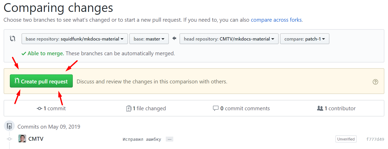
Task: Open the head repository dropdown
Action: [229, 39]
